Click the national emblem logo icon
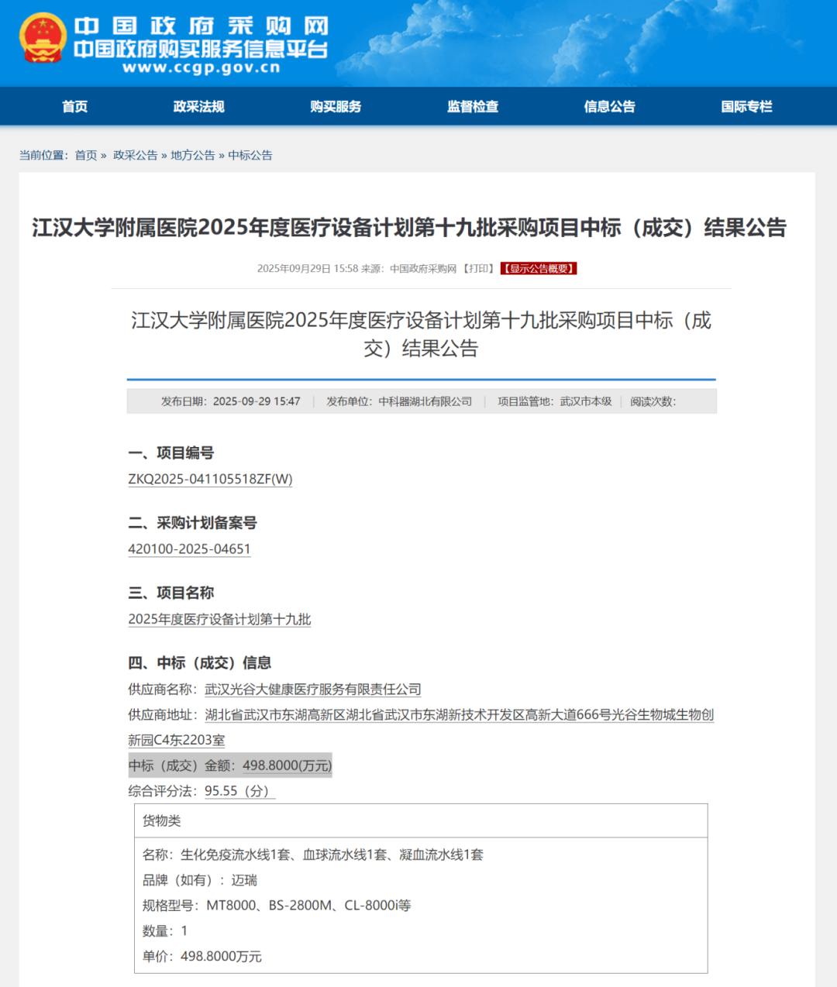837x987 pixels. point(43,38)
